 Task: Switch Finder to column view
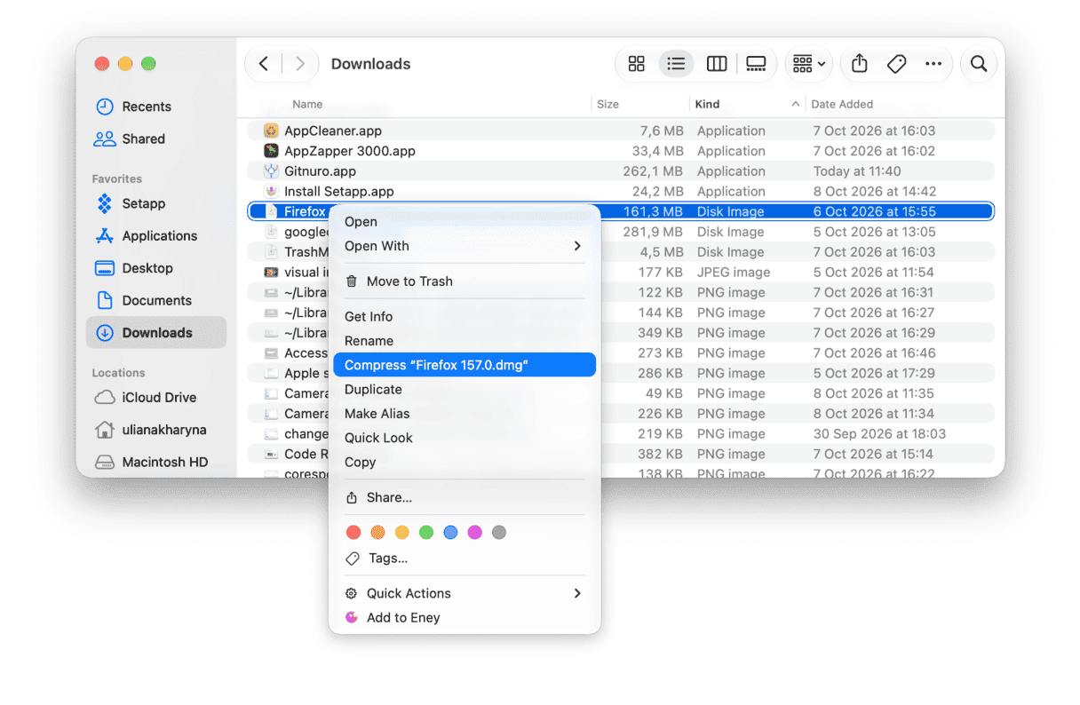click(717, 64)
